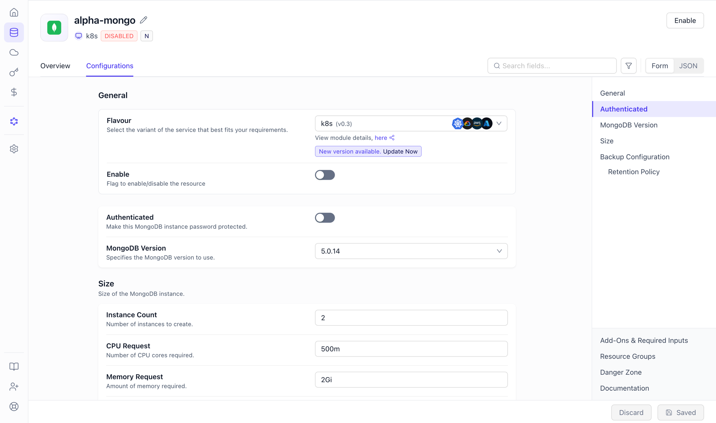
Task: Click the Instance Count field
Action: [x=411, y=318]
